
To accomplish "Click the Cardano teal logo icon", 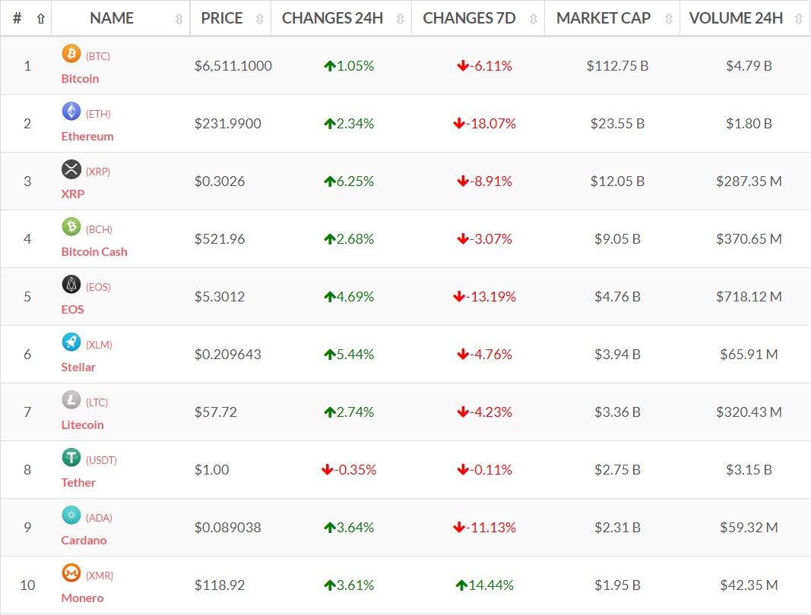I will (x=71, y=516).
